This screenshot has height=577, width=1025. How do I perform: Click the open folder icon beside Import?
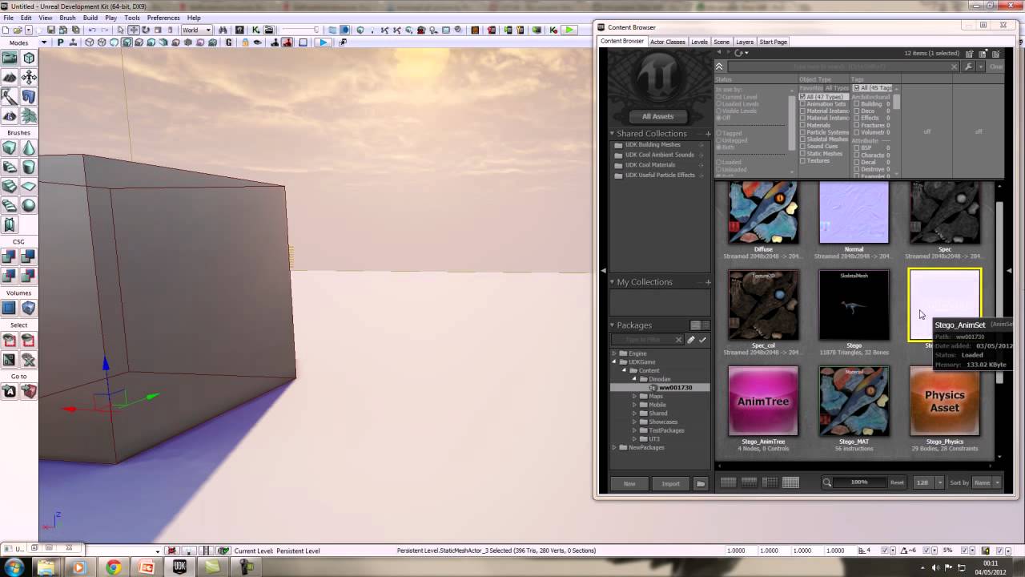tap(701, 483)
